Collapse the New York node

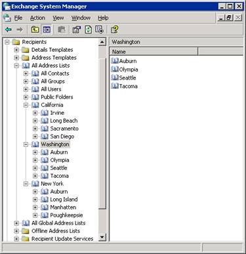click(26, 184)
